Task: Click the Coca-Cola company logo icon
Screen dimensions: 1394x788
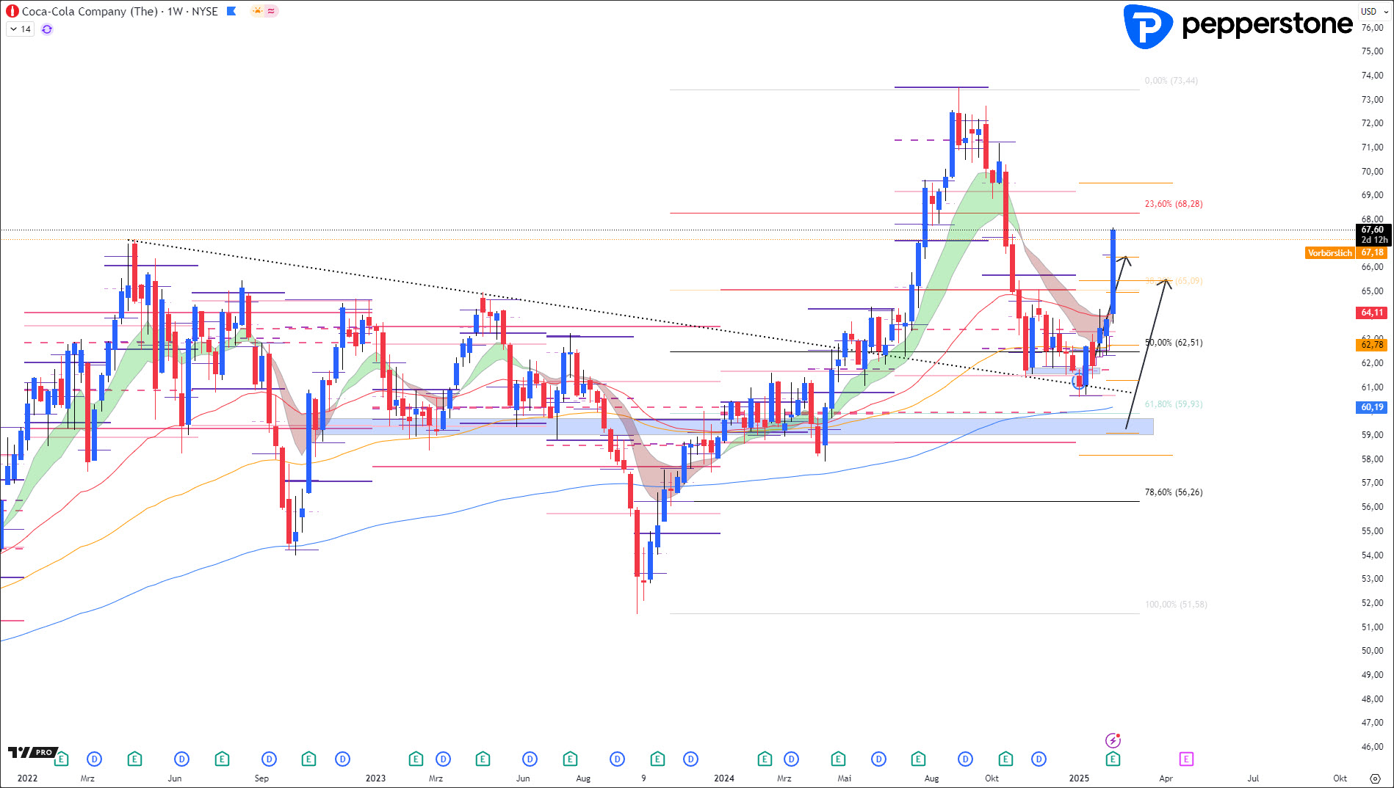Action: 12,11
